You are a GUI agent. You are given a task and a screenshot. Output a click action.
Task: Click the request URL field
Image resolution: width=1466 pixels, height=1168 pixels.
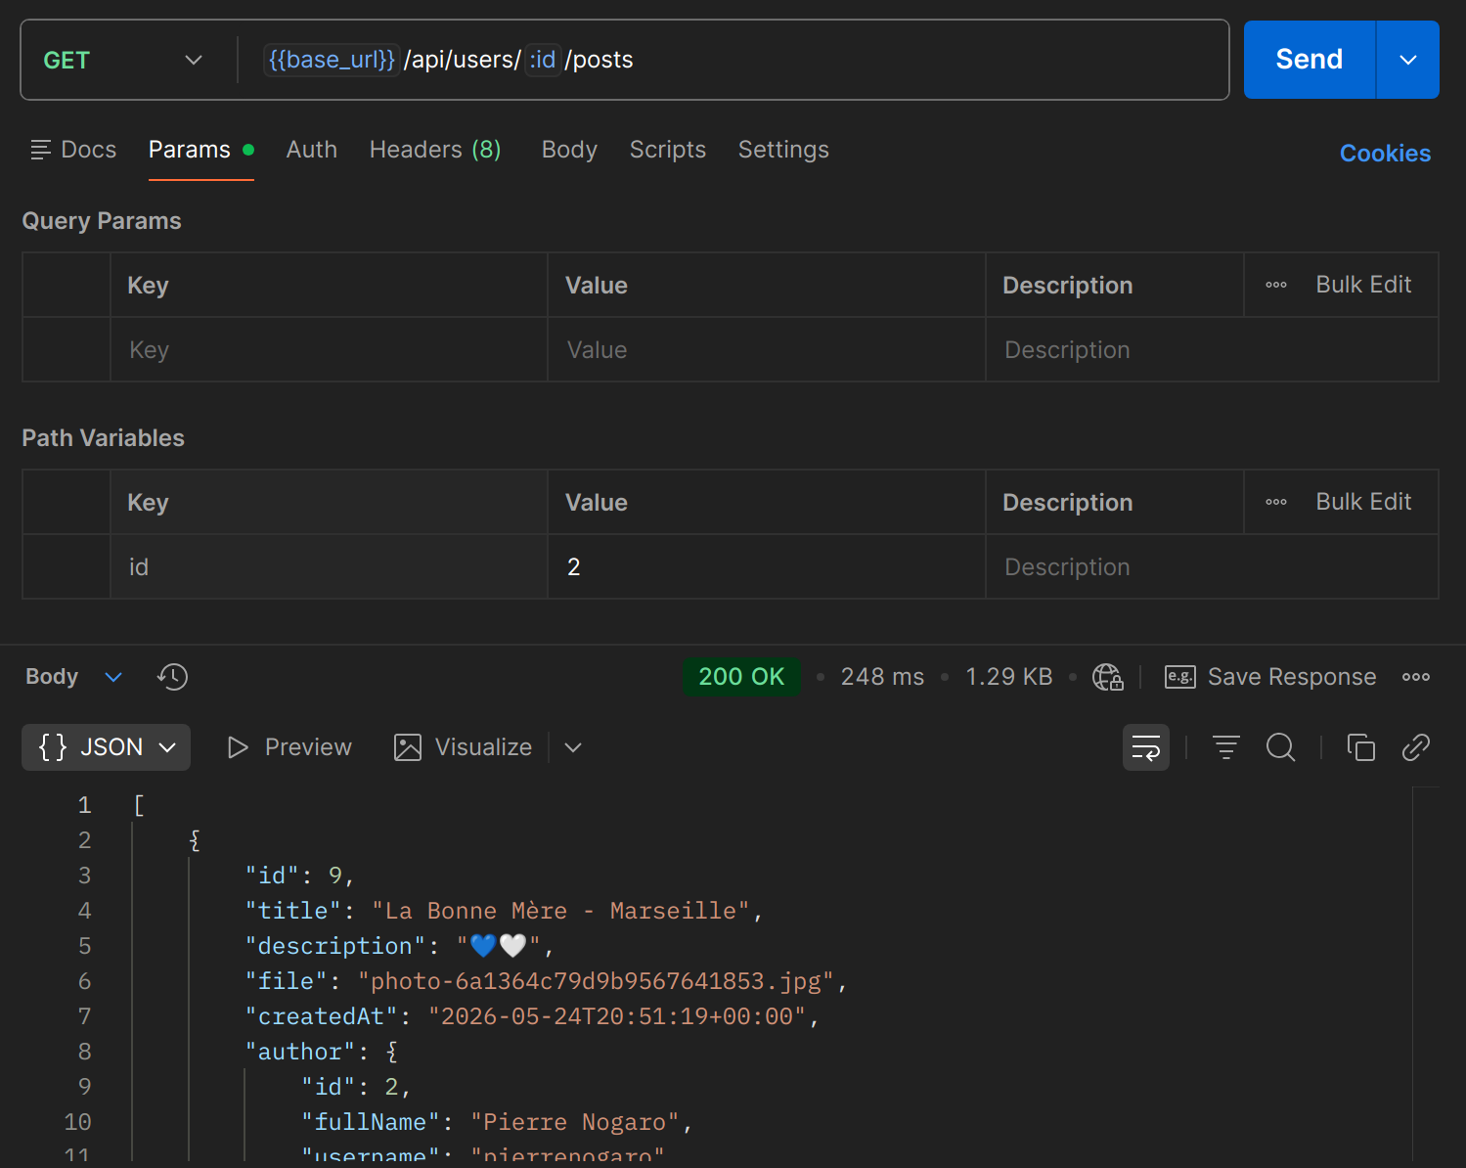click(733, 60)
